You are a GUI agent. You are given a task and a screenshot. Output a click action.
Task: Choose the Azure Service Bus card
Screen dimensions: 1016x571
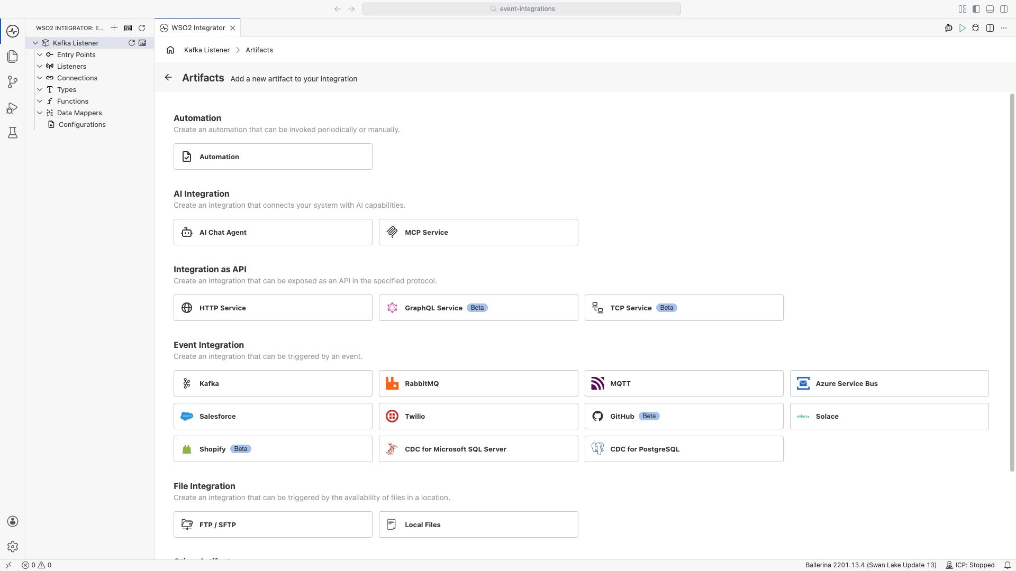(890, 383)
